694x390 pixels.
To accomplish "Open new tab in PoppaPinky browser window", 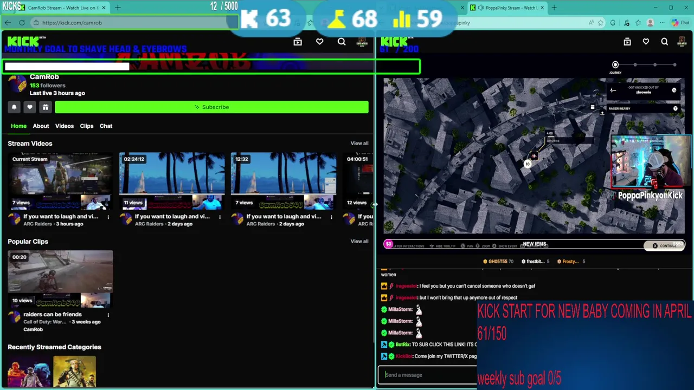I will click(554, 8).
